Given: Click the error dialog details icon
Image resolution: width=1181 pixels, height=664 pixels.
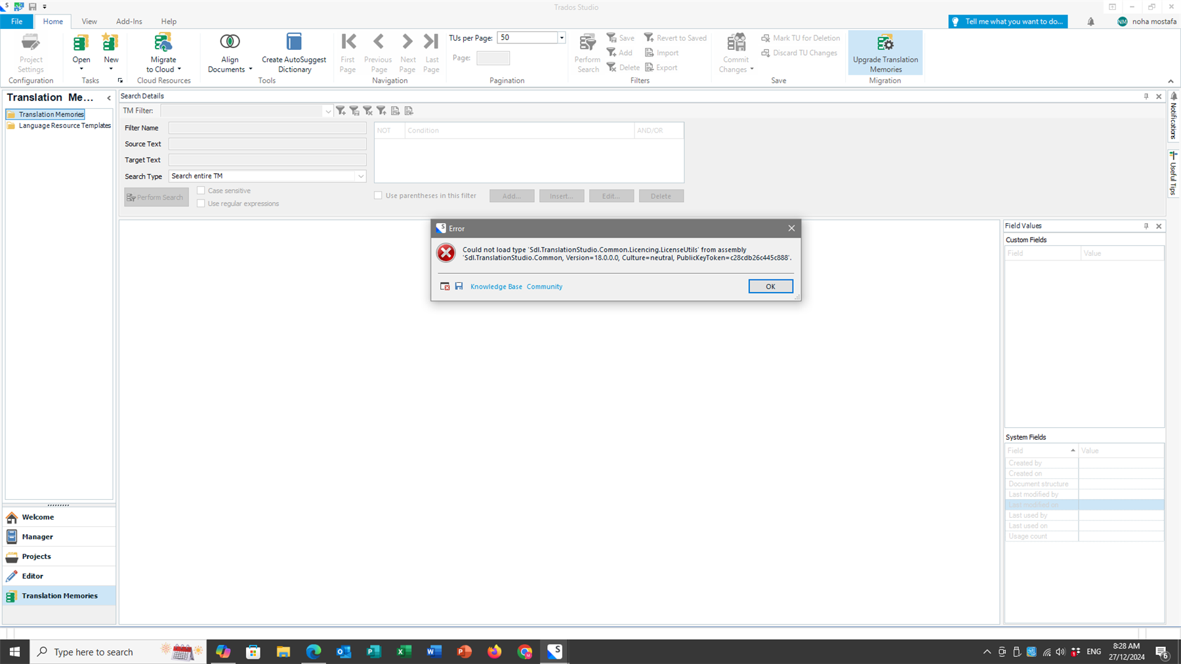Looking at the screenshot, I should [445, 286].
